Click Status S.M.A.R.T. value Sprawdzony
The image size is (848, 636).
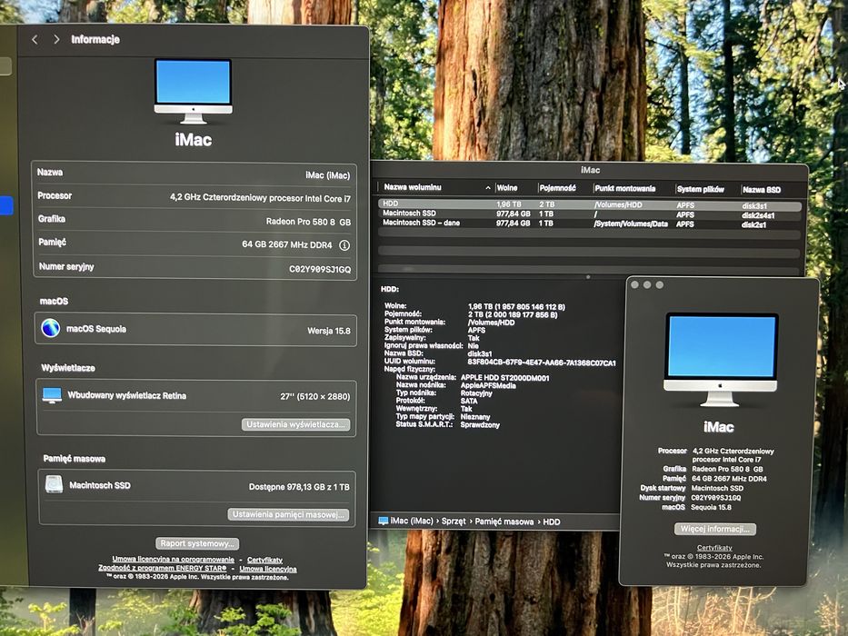coord(480,425)
